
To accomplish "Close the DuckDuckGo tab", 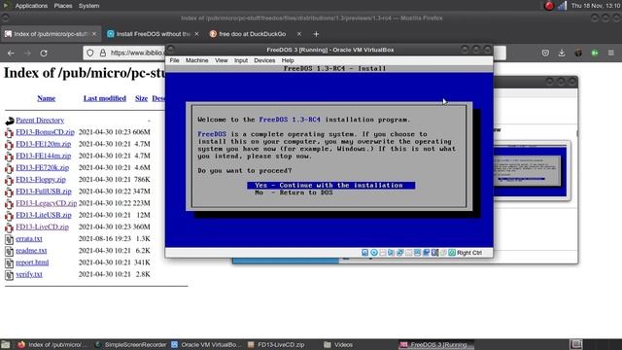I will (299, 34).
